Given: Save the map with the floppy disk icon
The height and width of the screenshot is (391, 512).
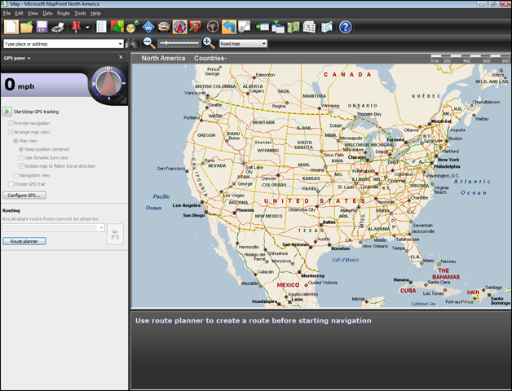Looking at the screenshot, I should 42,27.
